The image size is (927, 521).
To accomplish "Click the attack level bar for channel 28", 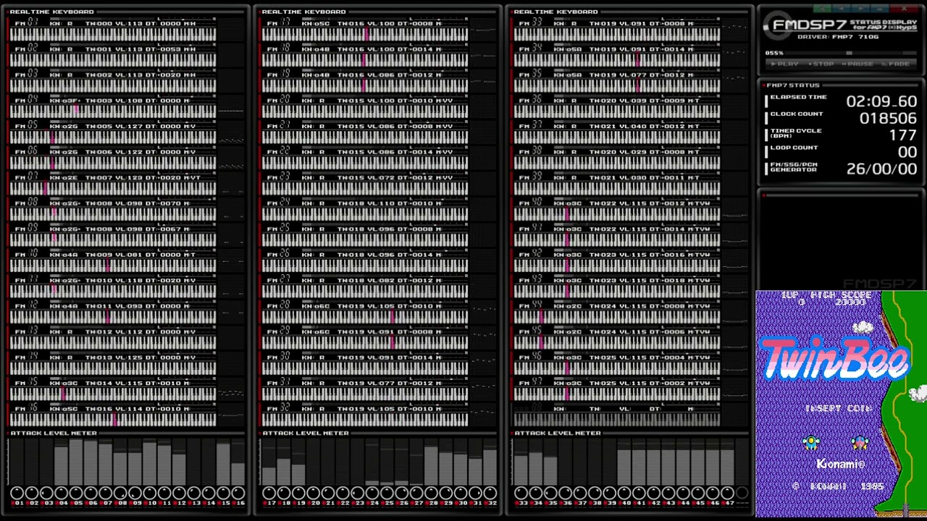I will point(431,462).
